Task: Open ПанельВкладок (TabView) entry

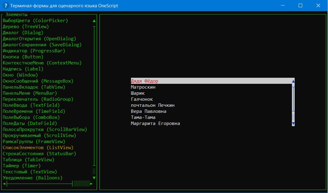Action: [x=34, y=87]
